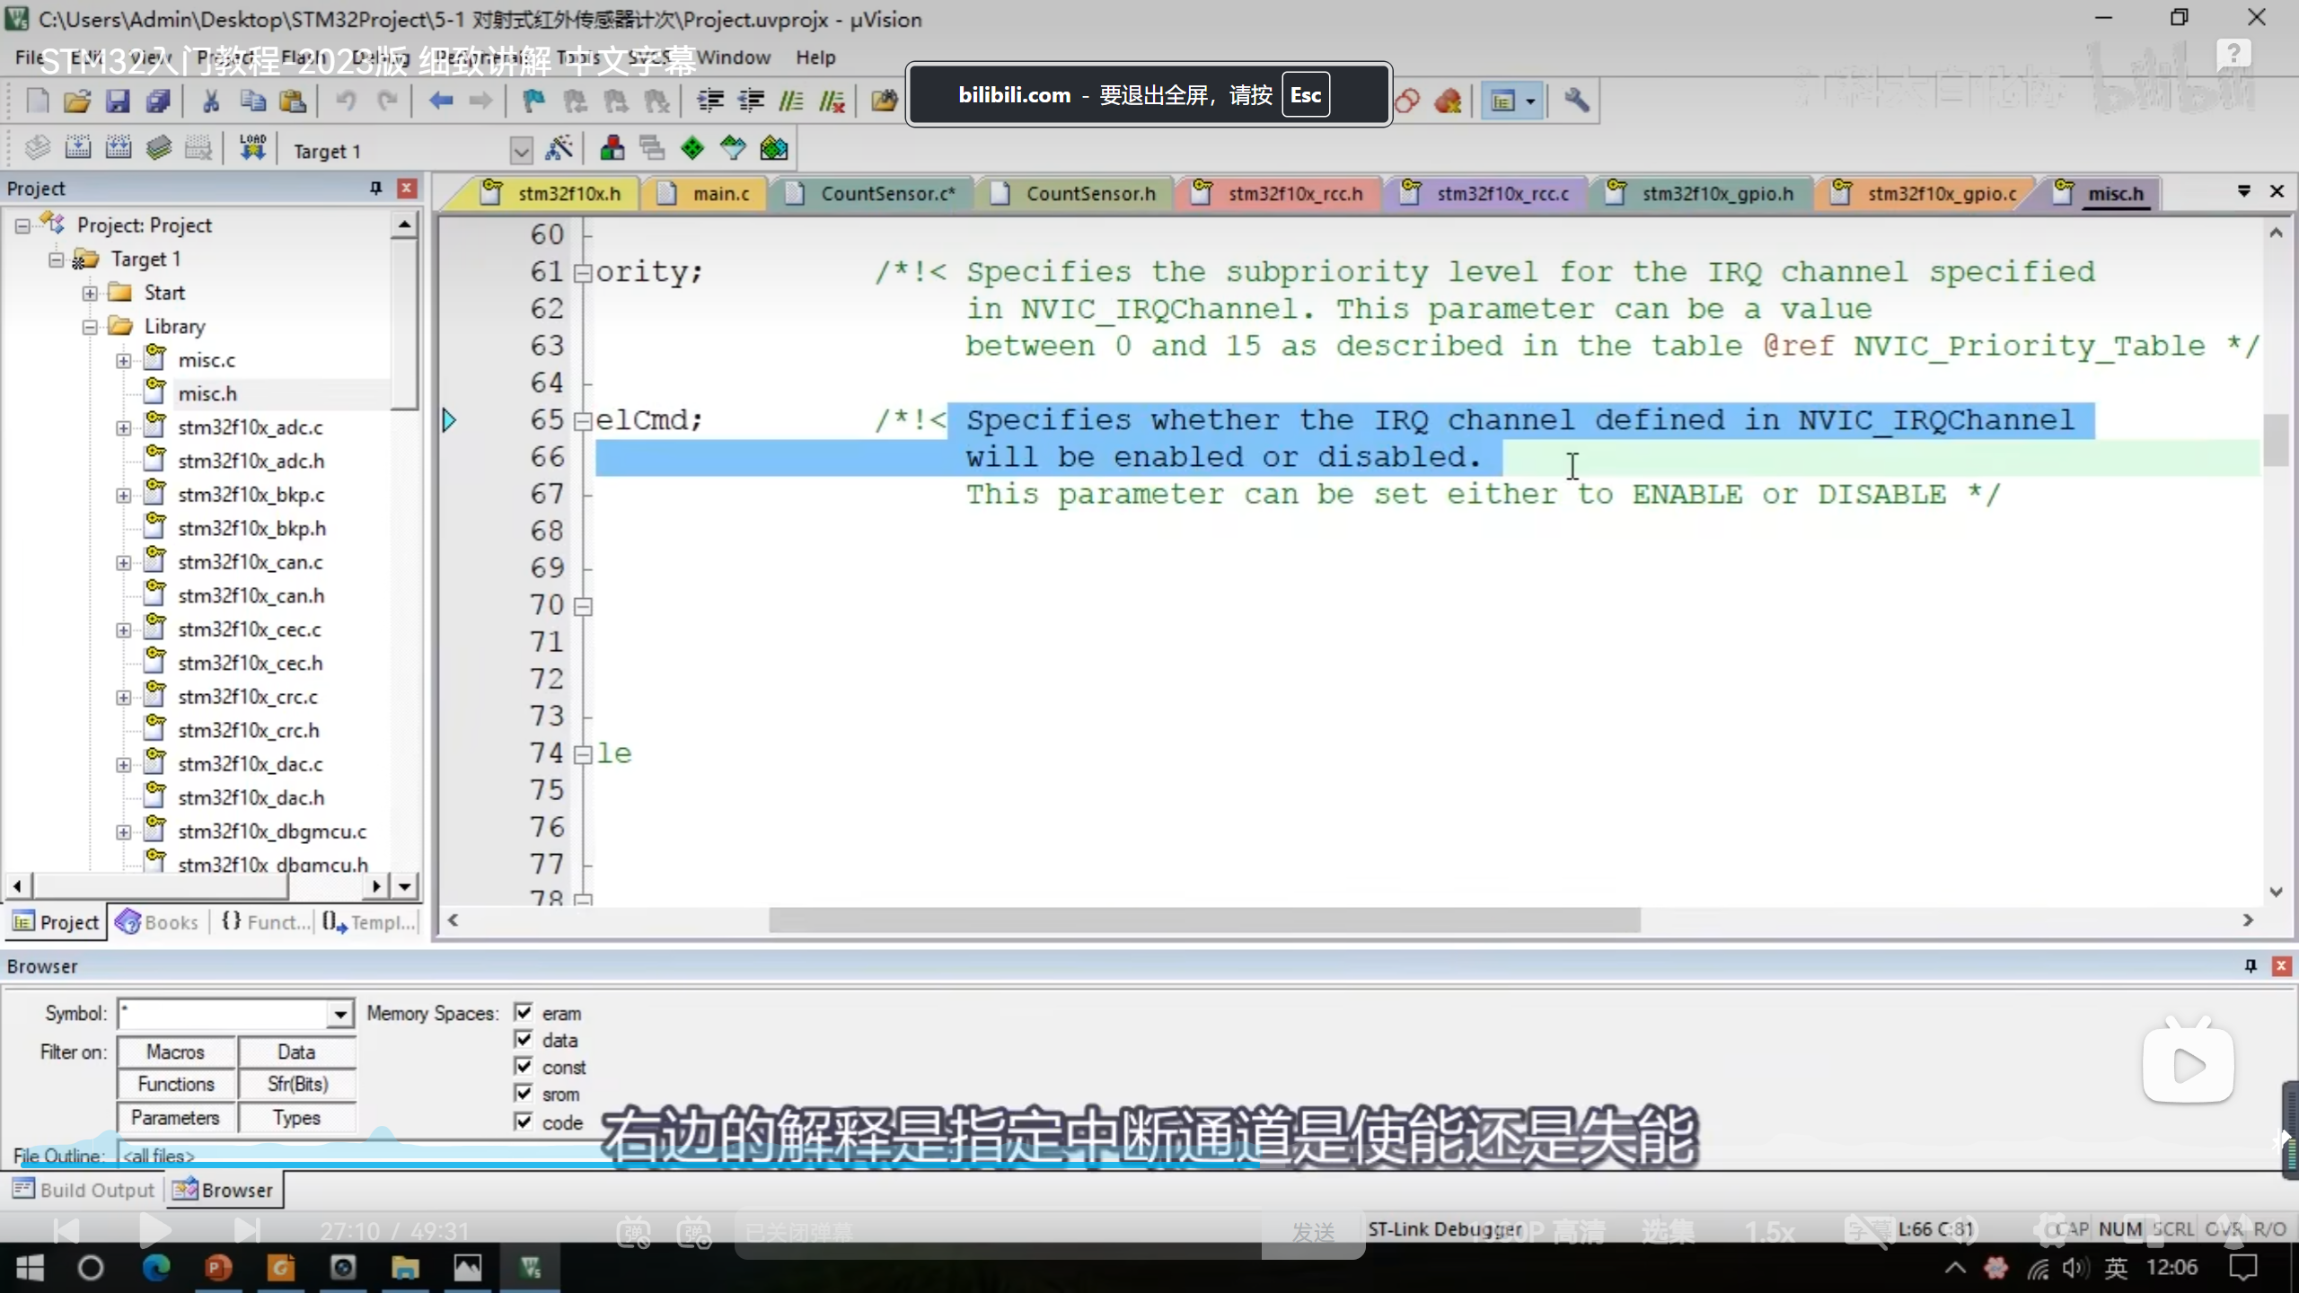The width and height of the screenshot is (2299, 1293).
Task: Click the Navigate Backward blue arrow
Action: pyautogui.click(x=440, y=101)
